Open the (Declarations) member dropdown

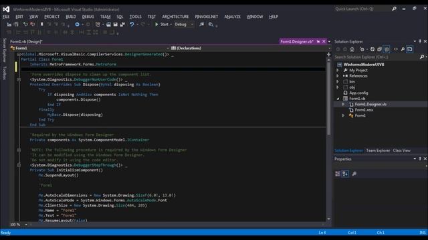(329, 48)
